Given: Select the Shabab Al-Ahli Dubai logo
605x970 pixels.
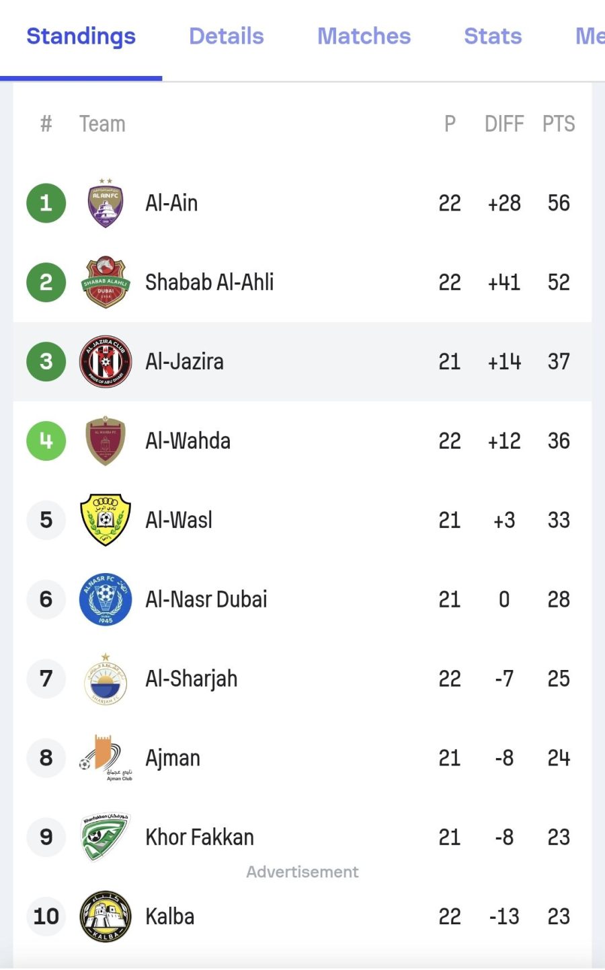Looking at the screenshot, I should click(x=106, y=282).
